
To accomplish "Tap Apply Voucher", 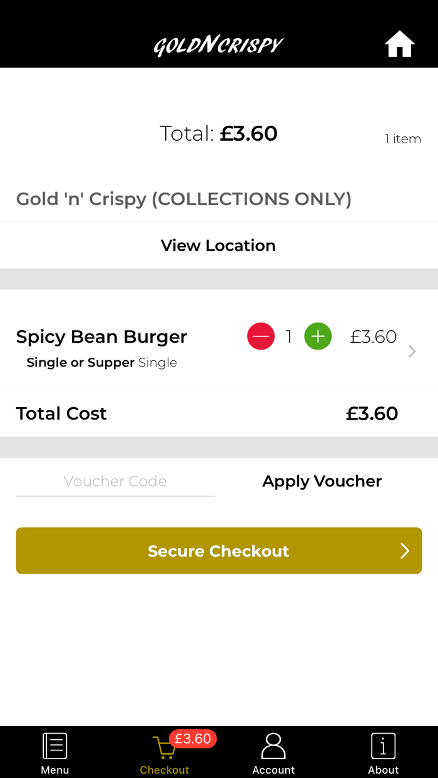I will click(x=322, y=481).
